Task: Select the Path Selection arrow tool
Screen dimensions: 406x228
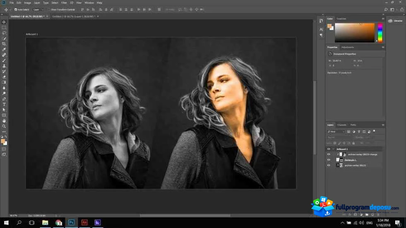Action: 4,110
